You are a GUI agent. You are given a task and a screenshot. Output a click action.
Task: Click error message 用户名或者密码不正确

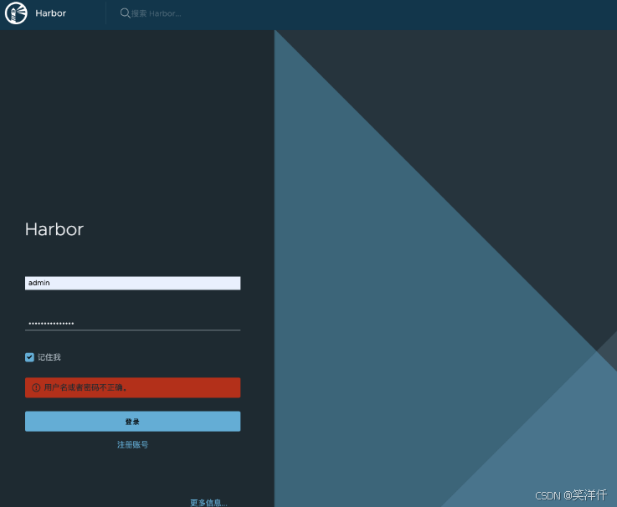85,388
